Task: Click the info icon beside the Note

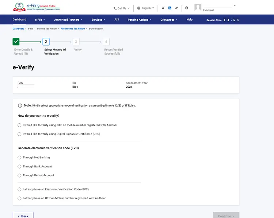Action: (20, 106)
